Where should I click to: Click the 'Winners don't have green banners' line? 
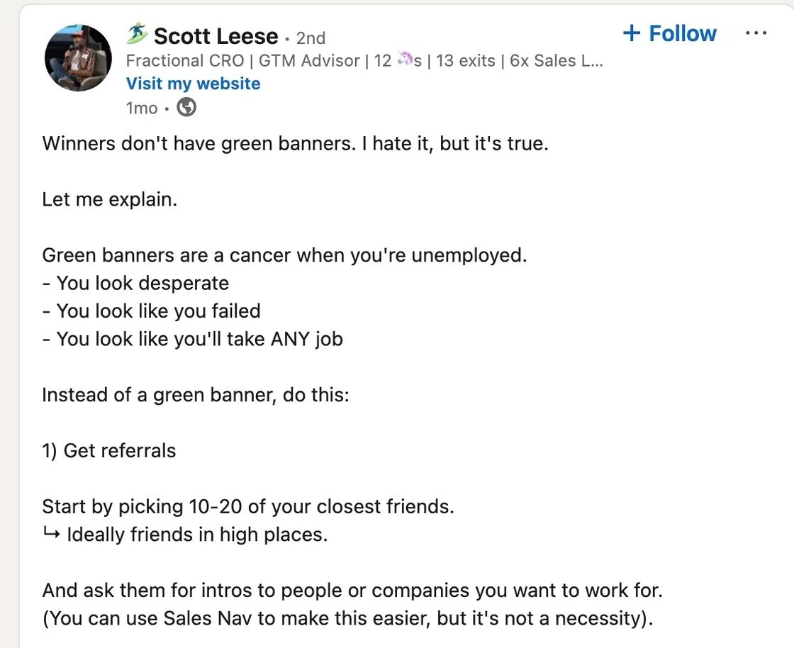(x=295, y=144)
